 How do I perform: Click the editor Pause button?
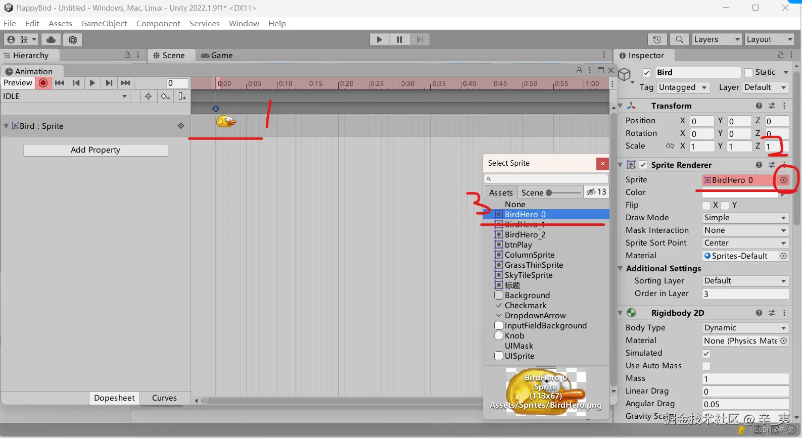tap(400, 39)
